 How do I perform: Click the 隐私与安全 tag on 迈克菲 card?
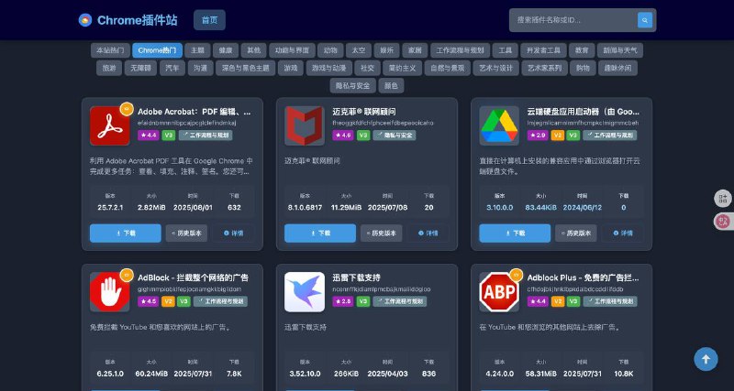click(x=395, y=136)
